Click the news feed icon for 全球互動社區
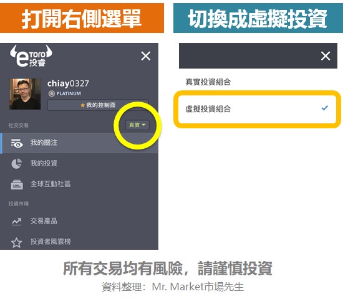The height and width of the screenshot is (299, 343). click(x=17, y=184)
